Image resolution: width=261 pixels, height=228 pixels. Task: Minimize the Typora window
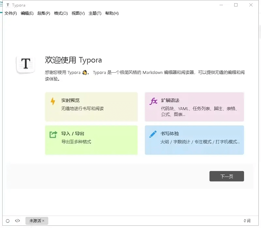click(221, 5)
